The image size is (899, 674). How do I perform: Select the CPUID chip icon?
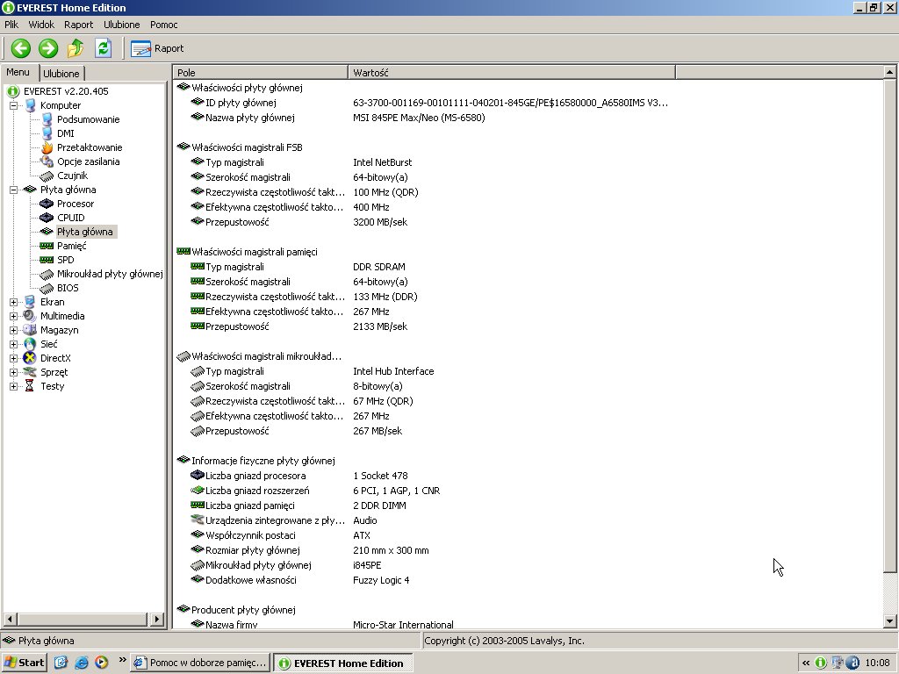[x=47, y=218]
